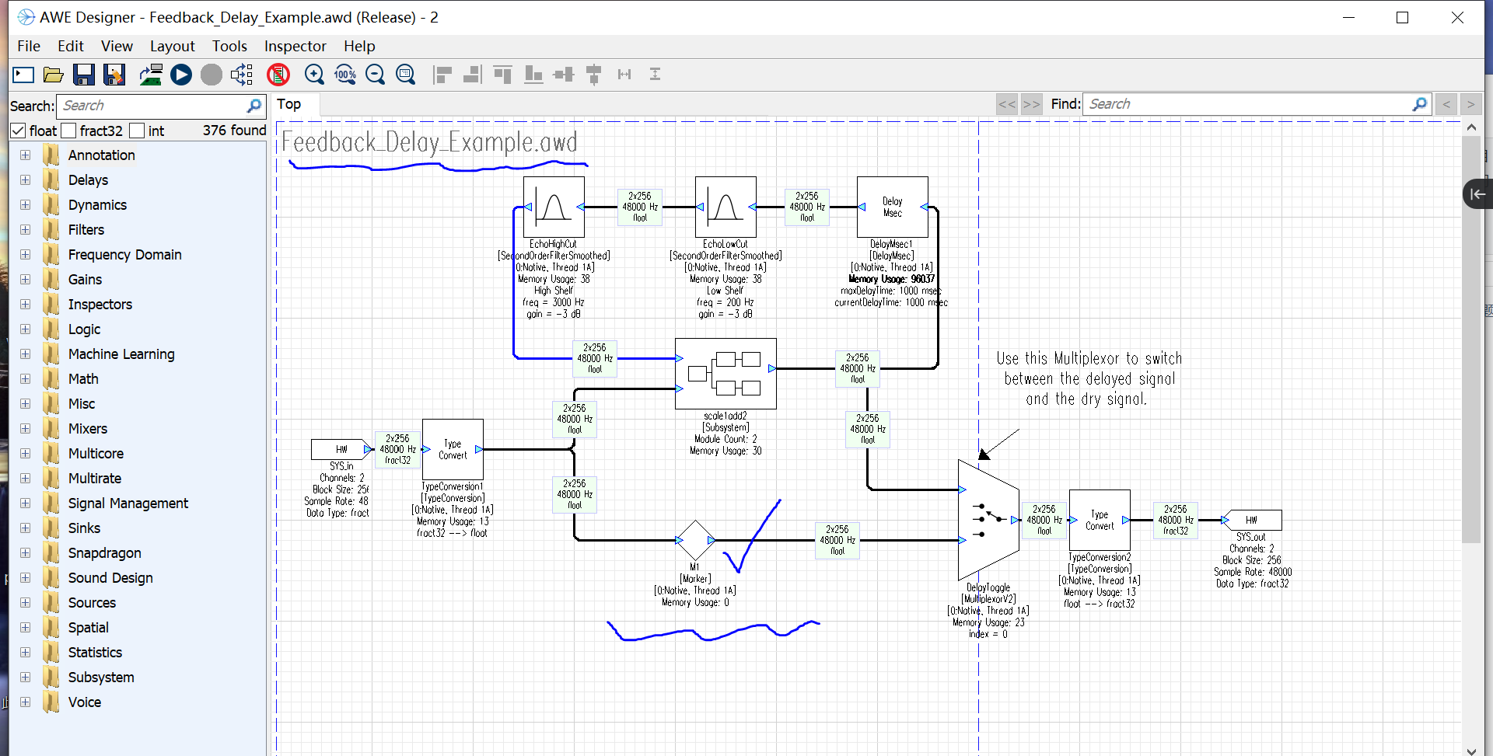Enable the int filter checkbox
1493x756 pixels.
click(137, 131)
